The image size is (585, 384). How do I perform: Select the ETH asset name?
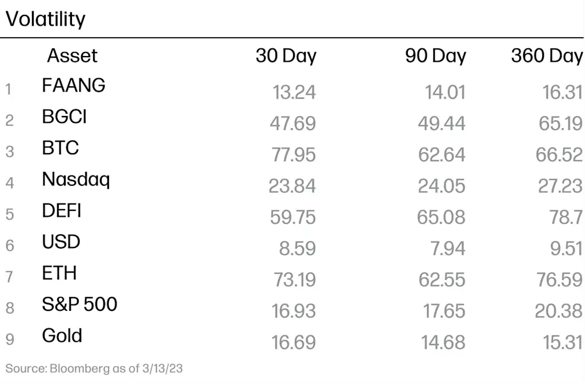coord(59,274)
